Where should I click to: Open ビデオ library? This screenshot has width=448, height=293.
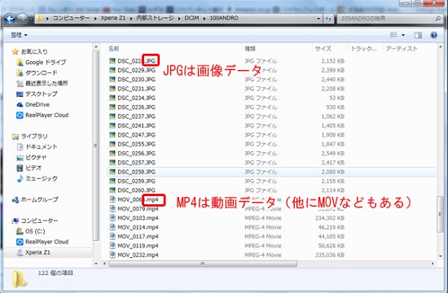point(33,168)
